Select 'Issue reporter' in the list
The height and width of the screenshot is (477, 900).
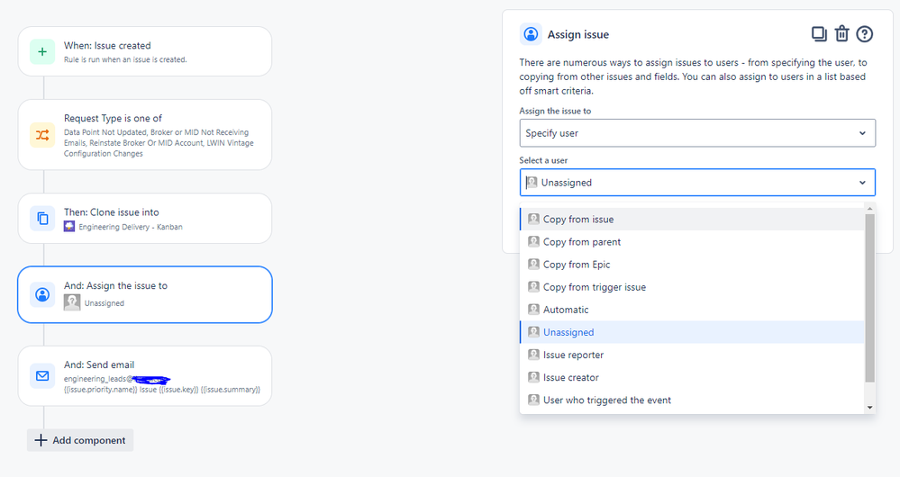pos(692,355)
